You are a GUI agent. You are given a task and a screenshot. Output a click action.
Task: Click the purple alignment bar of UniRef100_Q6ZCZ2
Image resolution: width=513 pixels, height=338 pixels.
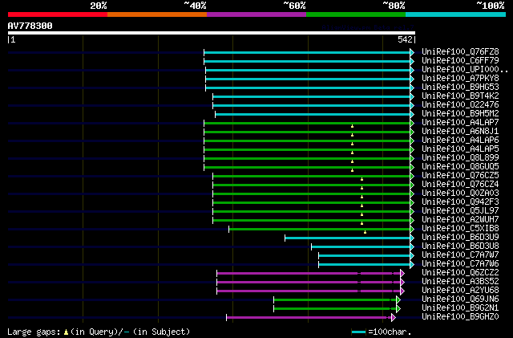[x=309, y=274]
